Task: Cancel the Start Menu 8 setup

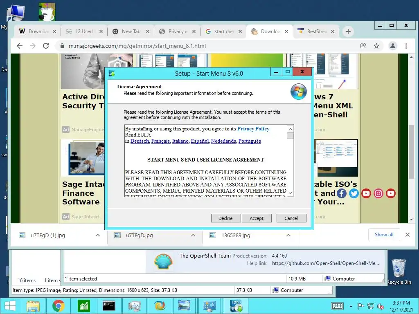Action: click(291, 218)
